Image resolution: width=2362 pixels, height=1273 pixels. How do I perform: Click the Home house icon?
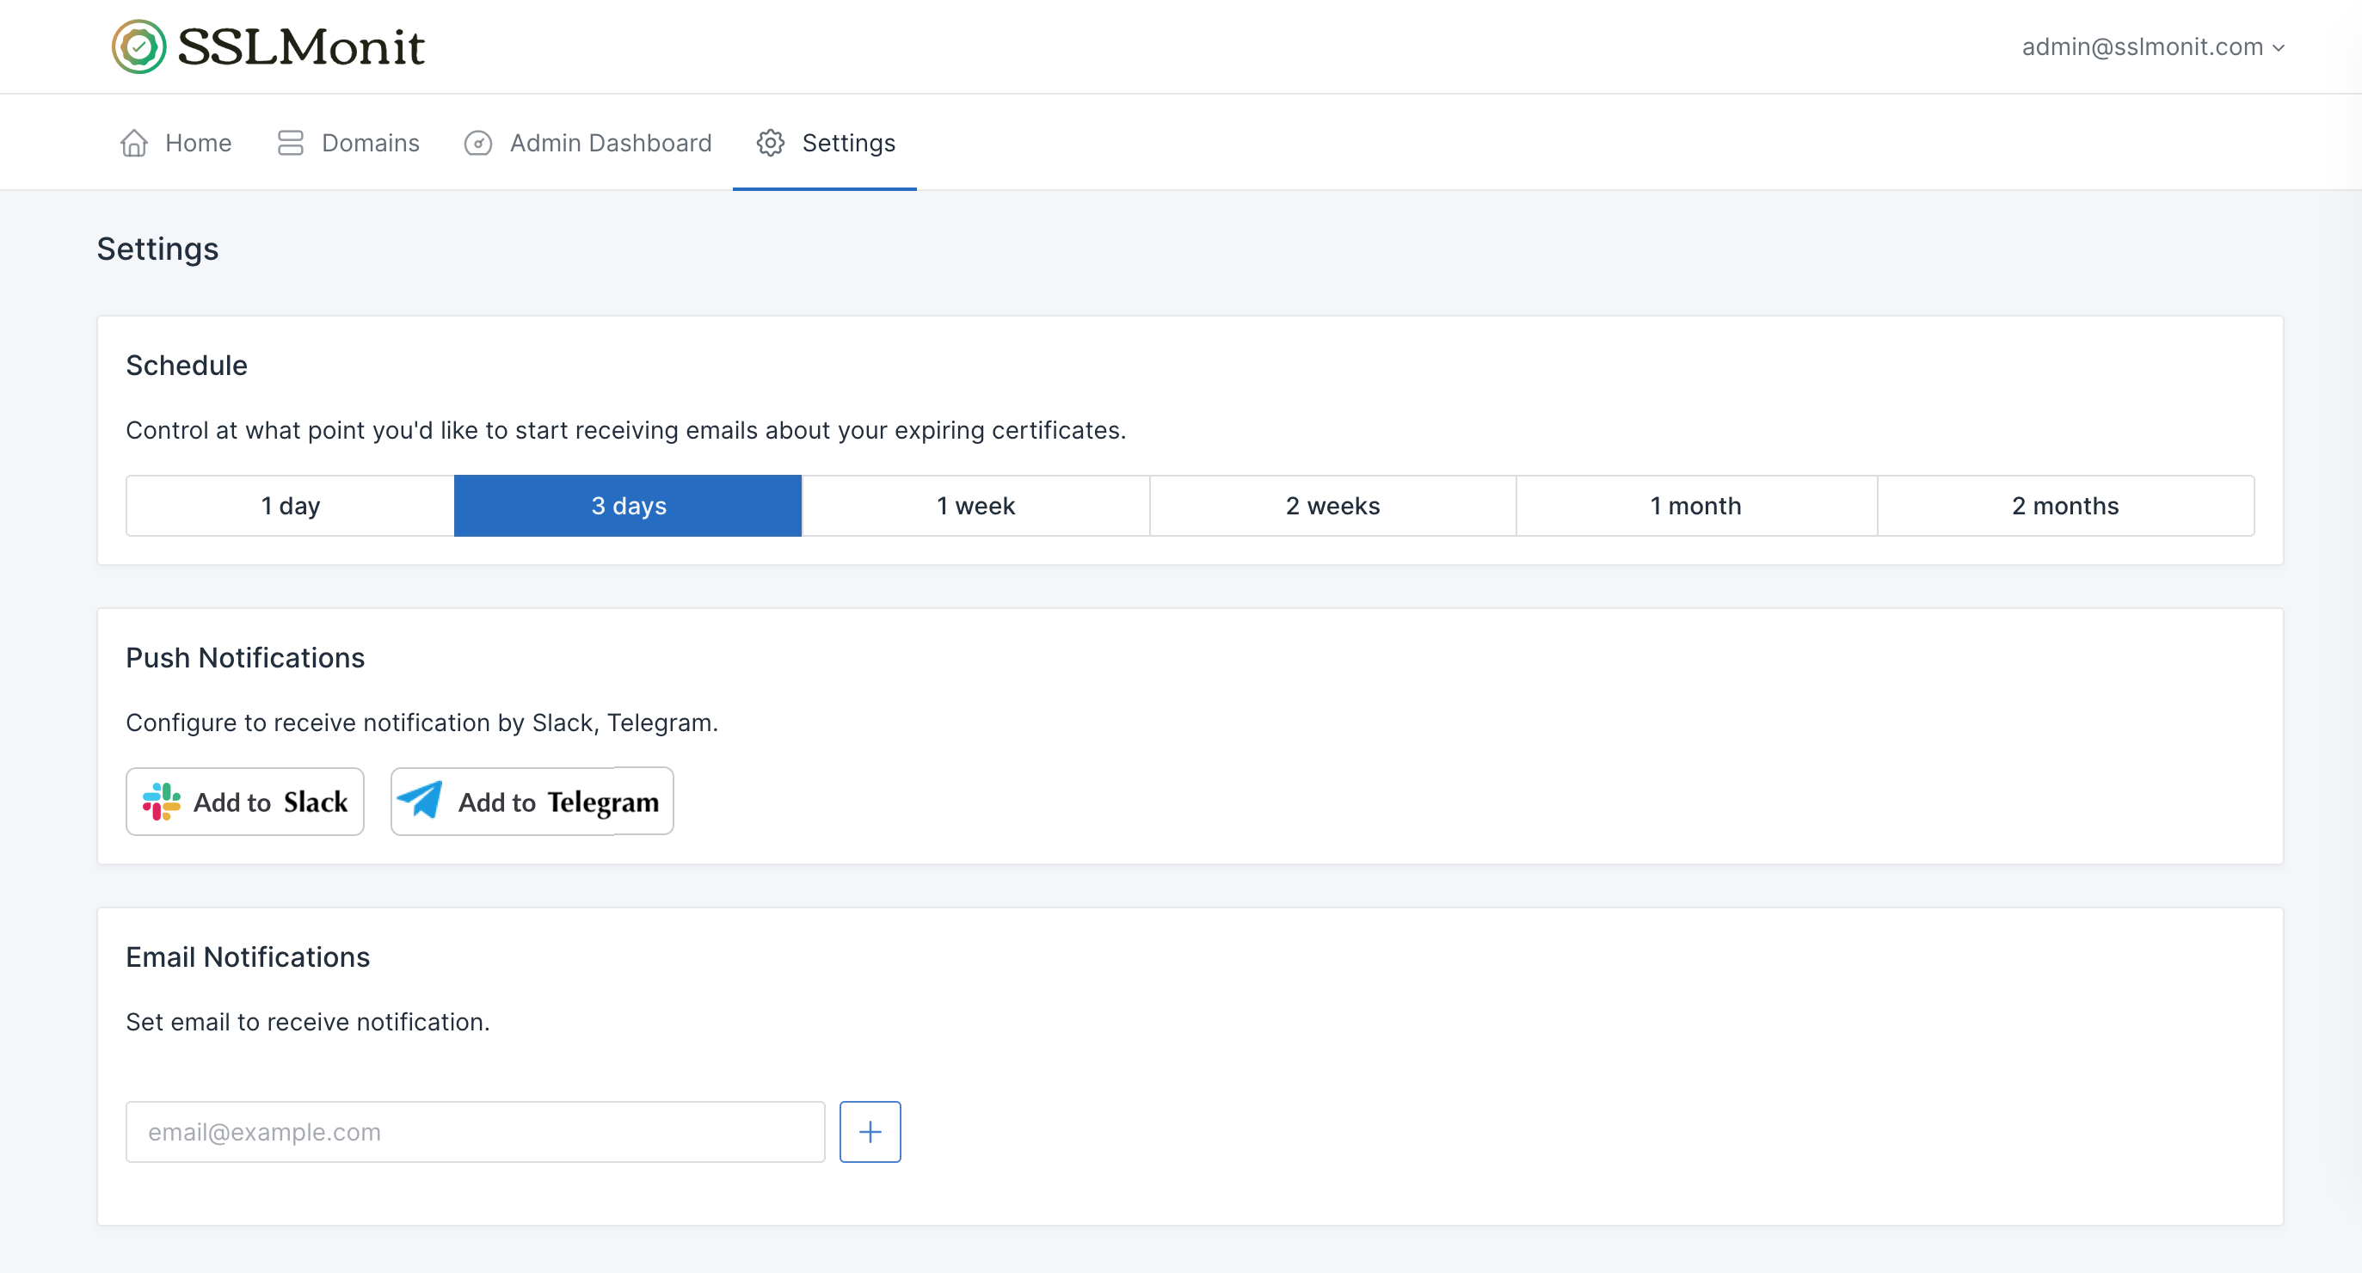coord(134,143)
